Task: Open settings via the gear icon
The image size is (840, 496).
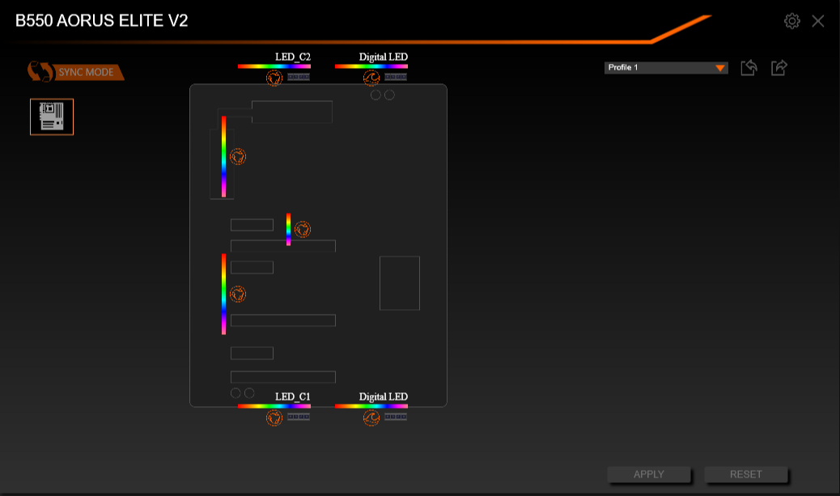Action: (x=791, y=21)
